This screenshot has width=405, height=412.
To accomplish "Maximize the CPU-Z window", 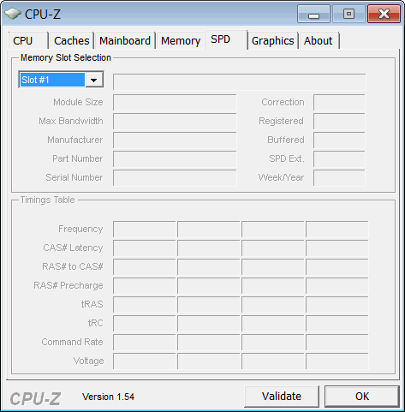I will click(348, 14).
